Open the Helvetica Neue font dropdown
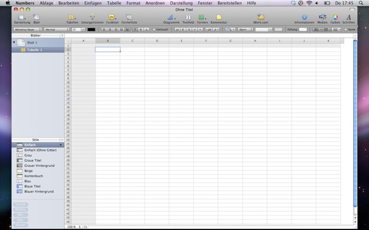This screenshot has height=230, width=369. tap(27, 30)
